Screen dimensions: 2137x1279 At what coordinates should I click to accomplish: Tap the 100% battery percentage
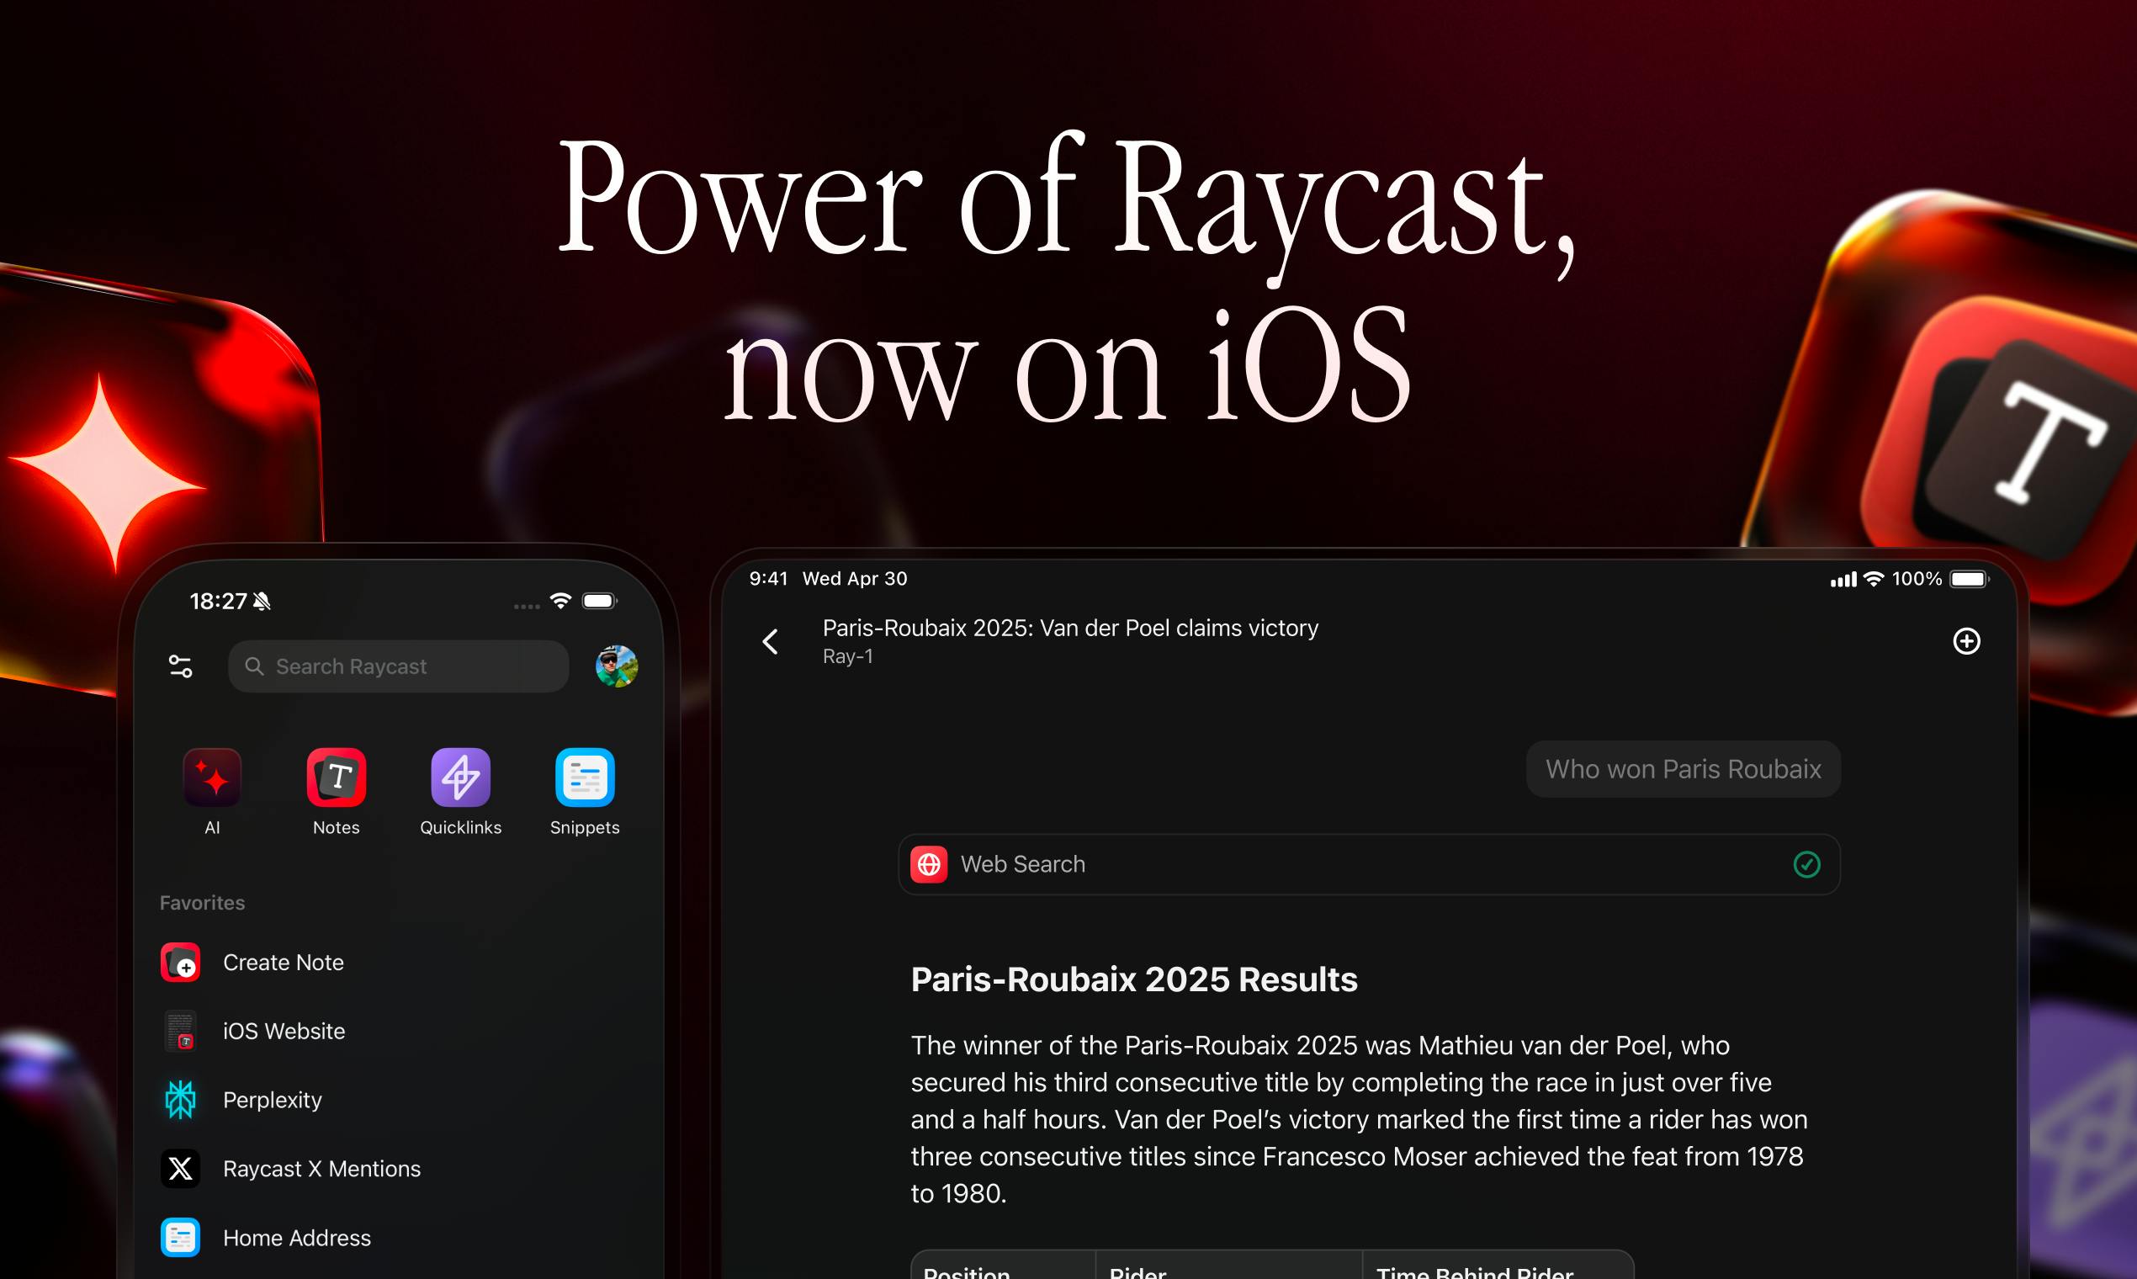click(1917, 578)
